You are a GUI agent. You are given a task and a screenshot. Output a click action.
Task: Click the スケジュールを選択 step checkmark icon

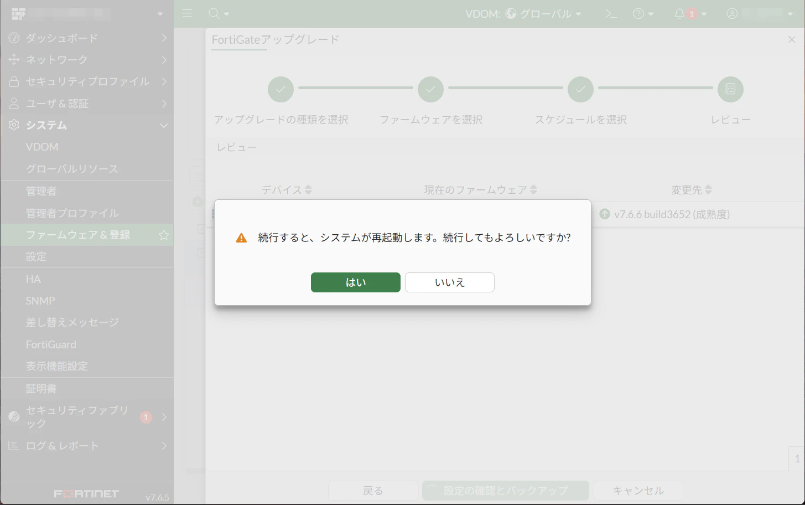[x=580, y=89]
